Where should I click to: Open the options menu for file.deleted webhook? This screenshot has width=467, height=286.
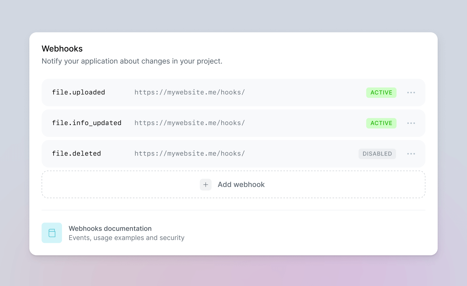(x=411, y=153)
